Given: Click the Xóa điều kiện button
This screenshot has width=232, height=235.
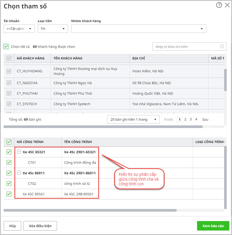Looking at the screenshot, I should pos(40,226).
